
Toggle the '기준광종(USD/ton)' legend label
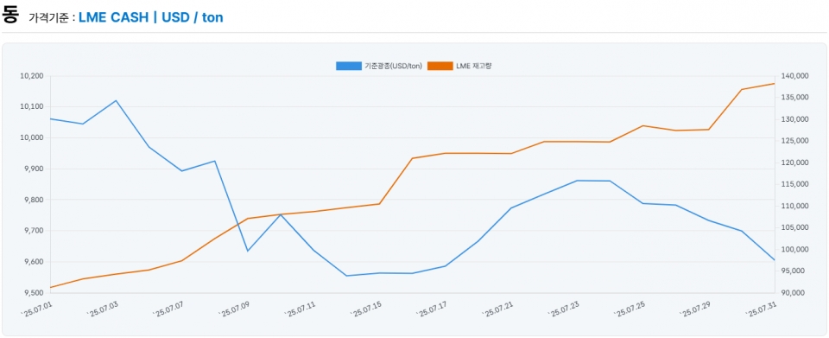point(394,66)
